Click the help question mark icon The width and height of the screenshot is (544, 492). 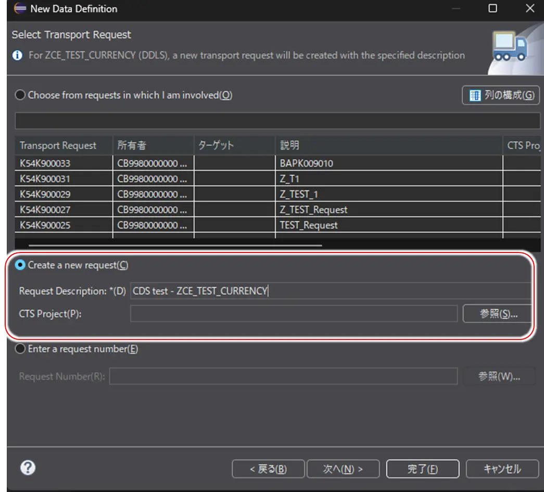28,468
